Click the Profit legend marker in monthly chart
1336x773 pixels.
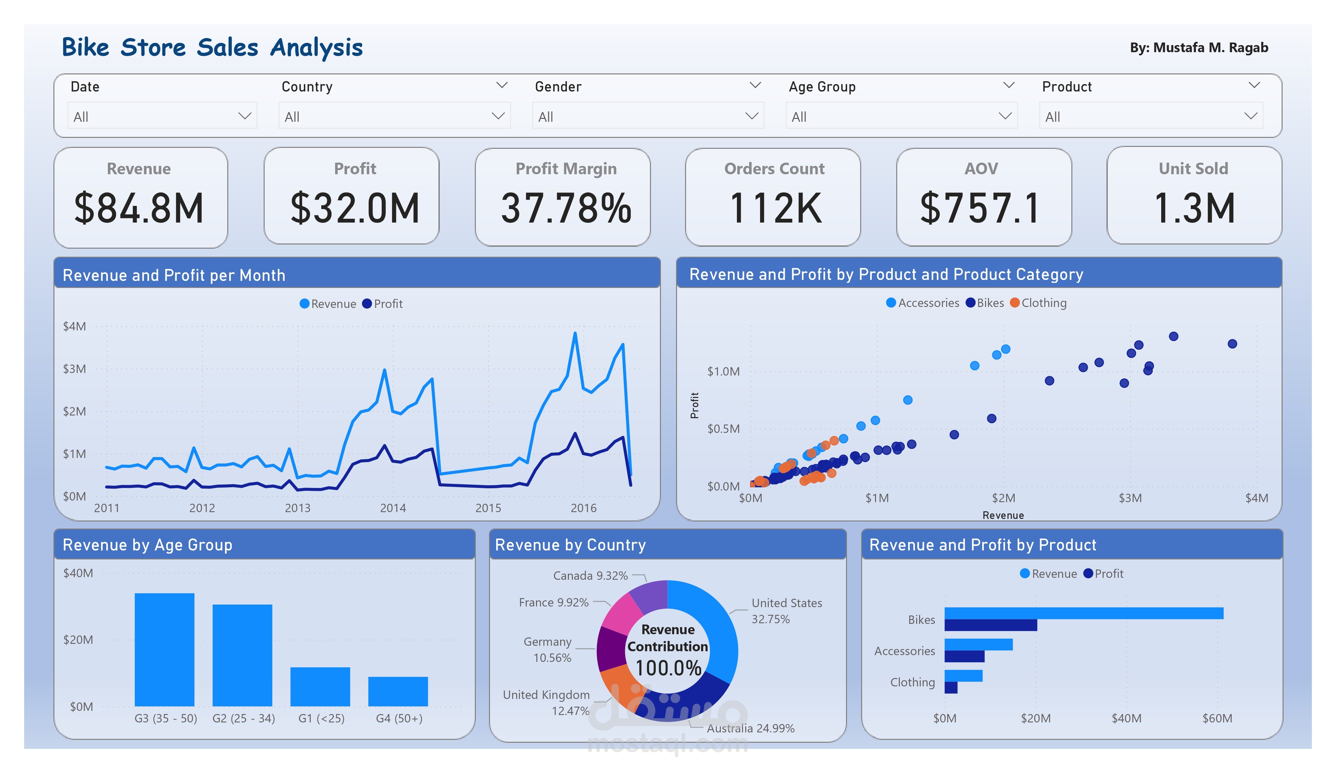367,303
